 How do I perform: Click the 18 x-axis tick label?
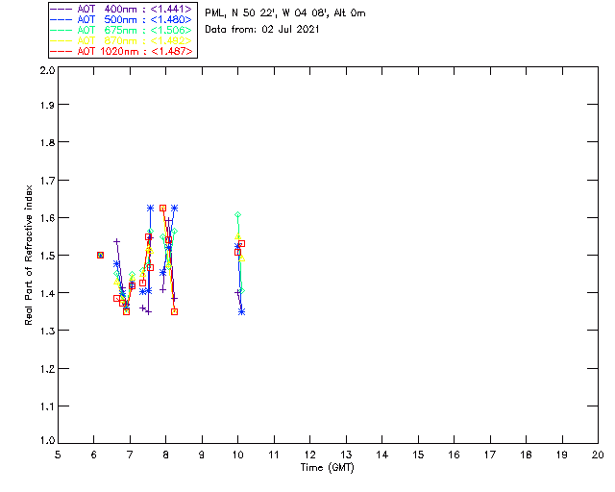526,455
